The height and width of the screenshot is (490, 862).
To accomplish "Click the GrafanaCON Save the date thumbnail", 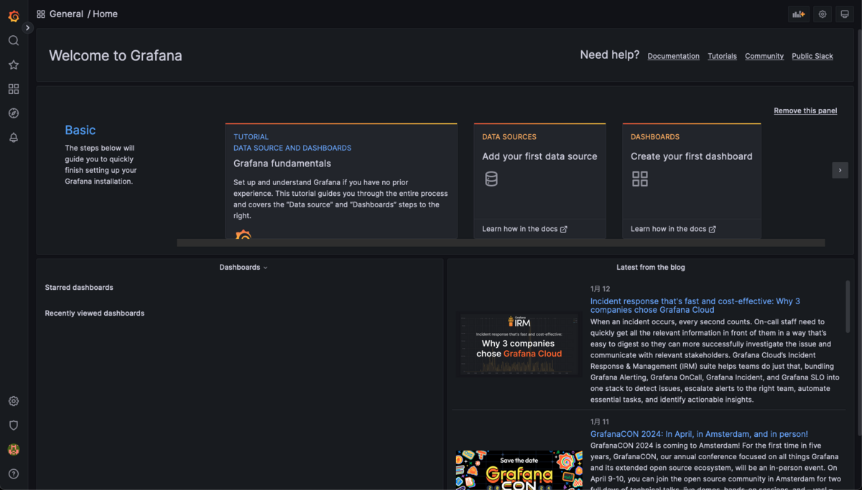I will click(x=519, y=470).
